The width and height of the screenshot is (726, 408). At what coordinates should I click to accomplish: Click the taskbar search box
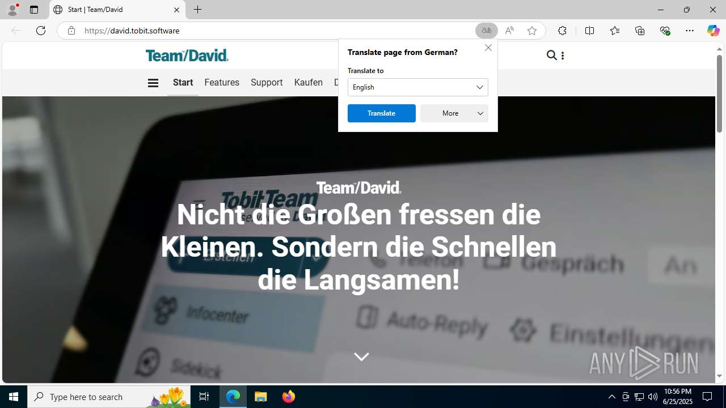click(x=109, y=397)
